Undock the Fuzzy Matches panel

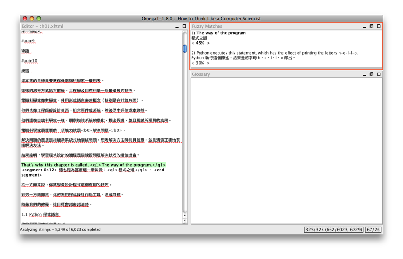371,27
